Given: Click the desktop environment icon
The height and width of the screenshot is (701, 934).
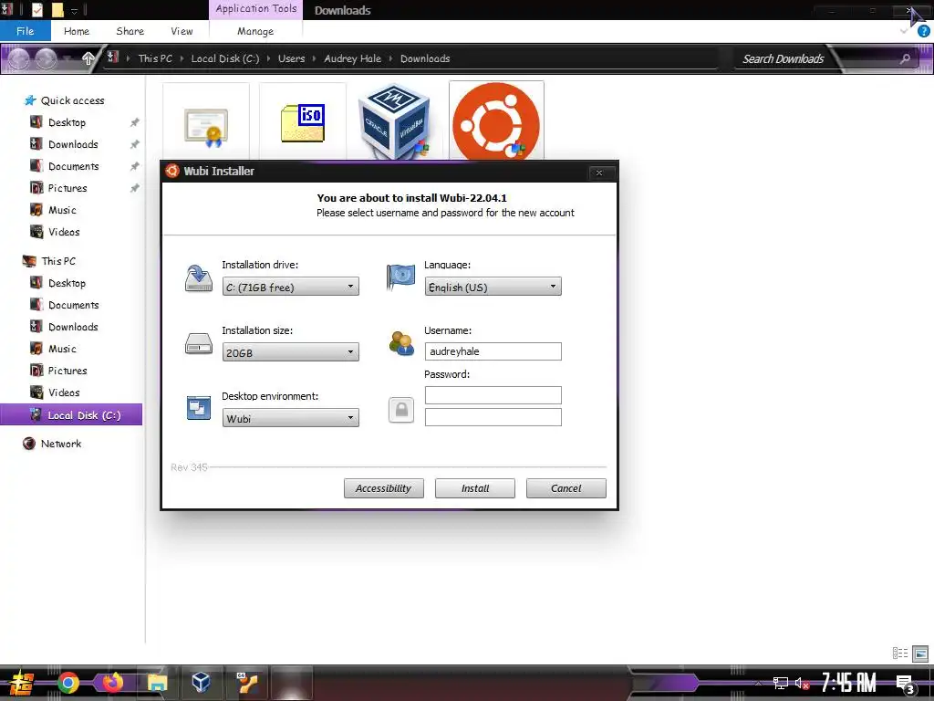Looking at the screenshot, I should tap(198, 408).
